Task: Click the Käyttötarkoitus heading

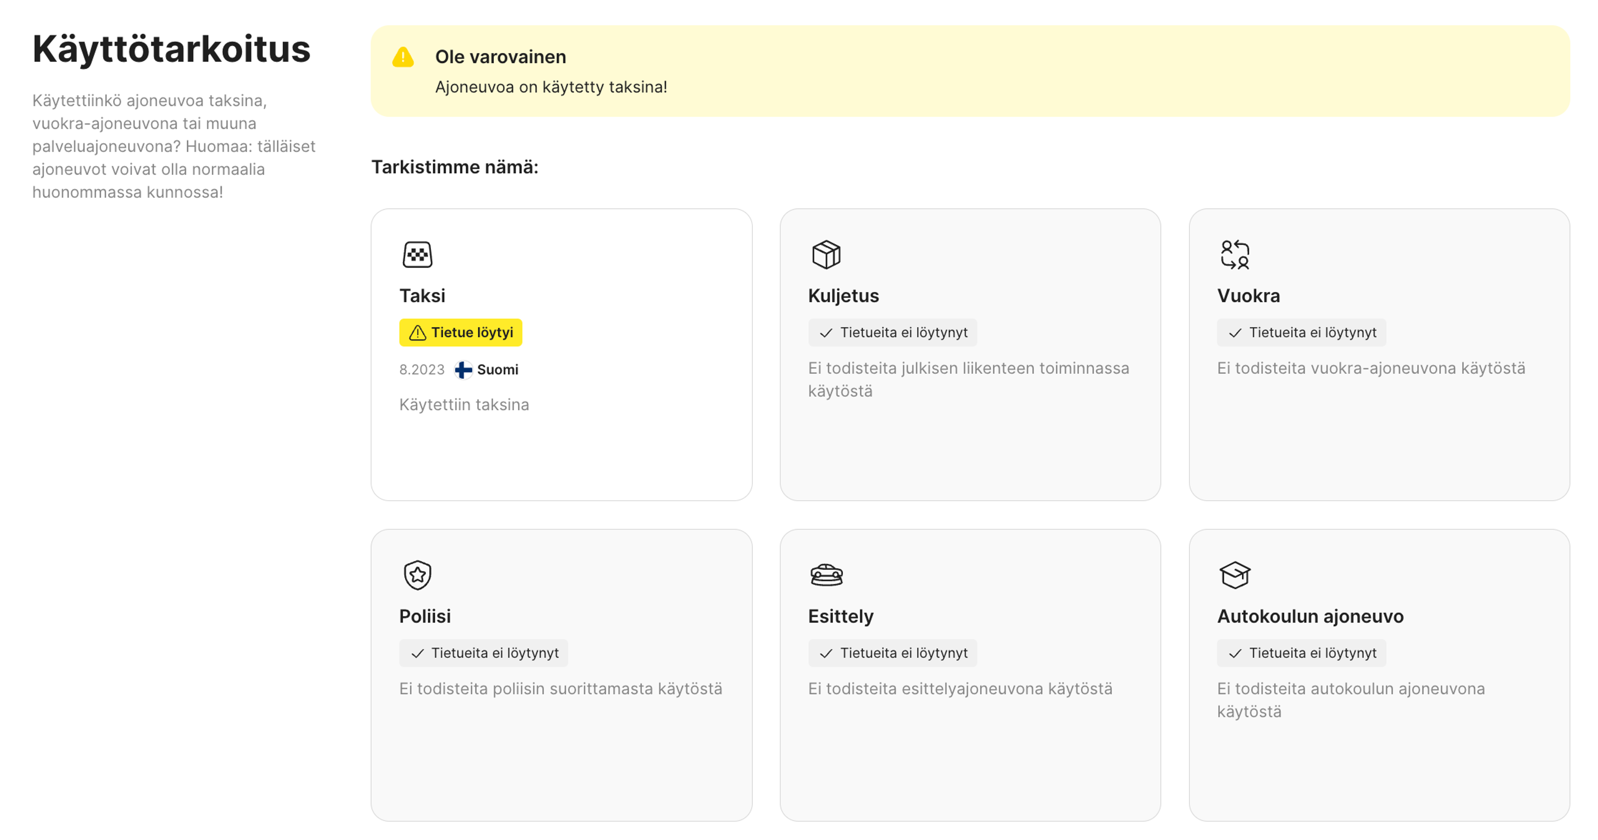Action: click(x=171, y=50)
